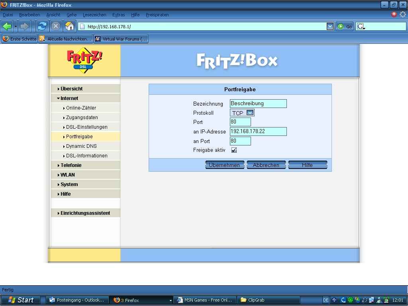This screenshot has height=306, width=408.
Task: Open the Extras menu
Action: pos(119,15)
